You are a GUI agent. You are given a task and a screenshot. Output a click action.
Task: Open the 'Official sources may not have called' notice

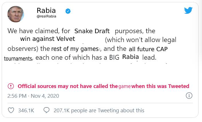click(103, 86)
